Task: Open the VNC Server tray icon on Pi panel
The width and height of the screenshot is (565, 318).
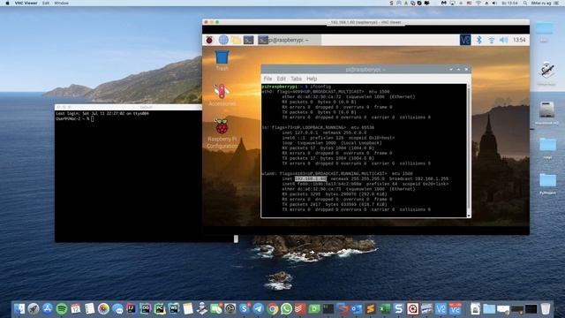Action: click(x=465, y=40)
